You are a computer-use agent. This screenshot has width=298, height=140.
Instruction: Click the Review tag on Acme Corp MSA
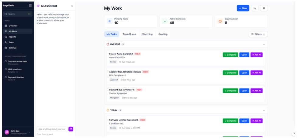click(x=113, y=62)
